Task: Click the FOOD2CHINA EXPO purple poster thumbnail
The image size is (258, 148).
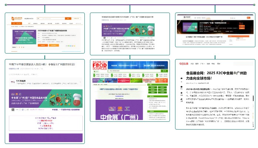Action: (24, 37)
